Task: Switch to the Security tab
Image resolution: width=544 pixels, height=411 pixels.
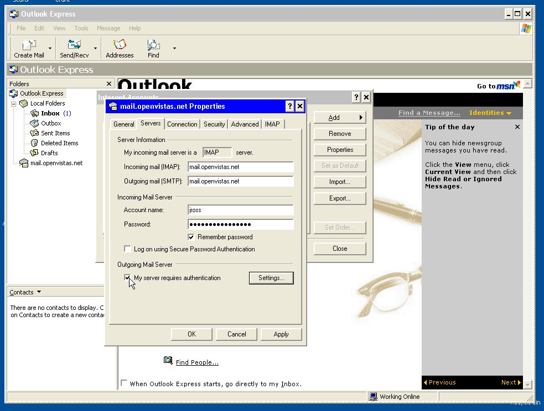Action: (214, 124)
